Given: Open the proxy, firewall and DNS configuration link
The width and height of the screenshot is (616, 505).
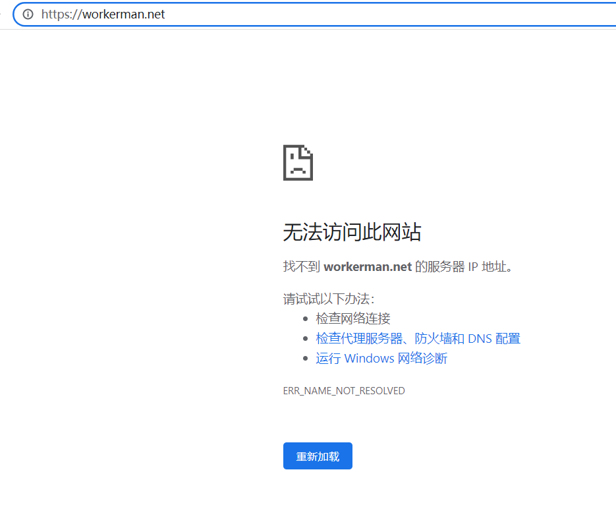Looking at the screenshot, I should click(418, 338).
